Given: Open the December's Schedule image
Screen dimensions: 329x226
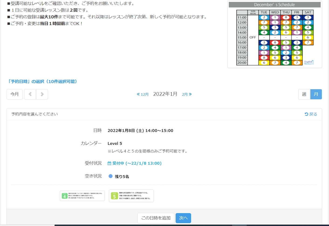Looking at the screenshot, I should point(275,34).
